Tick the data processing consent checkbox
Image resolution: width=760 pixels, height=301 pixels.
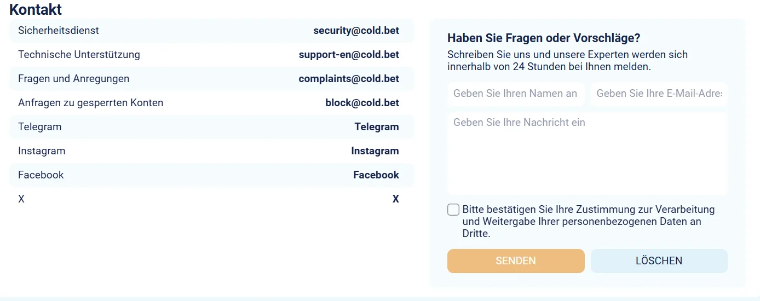click(x=453, y=210)
